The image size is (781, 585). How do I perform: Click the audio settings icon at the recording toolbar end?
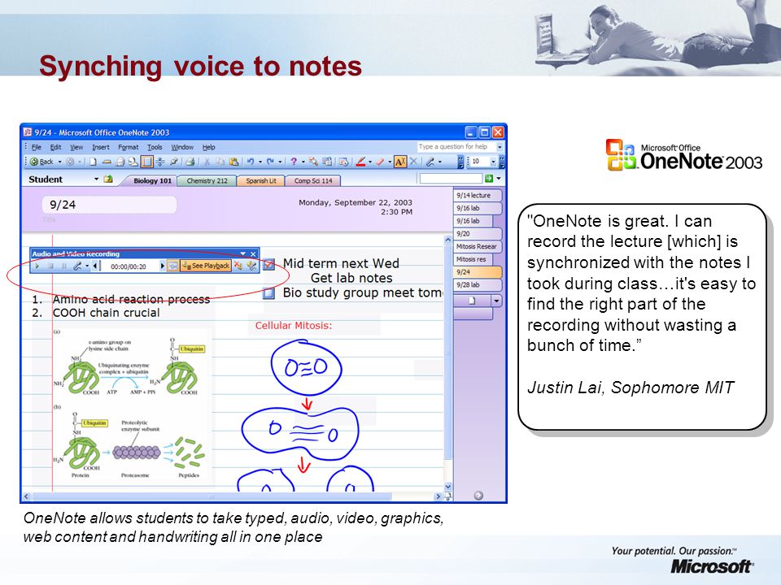click(251, 266)
